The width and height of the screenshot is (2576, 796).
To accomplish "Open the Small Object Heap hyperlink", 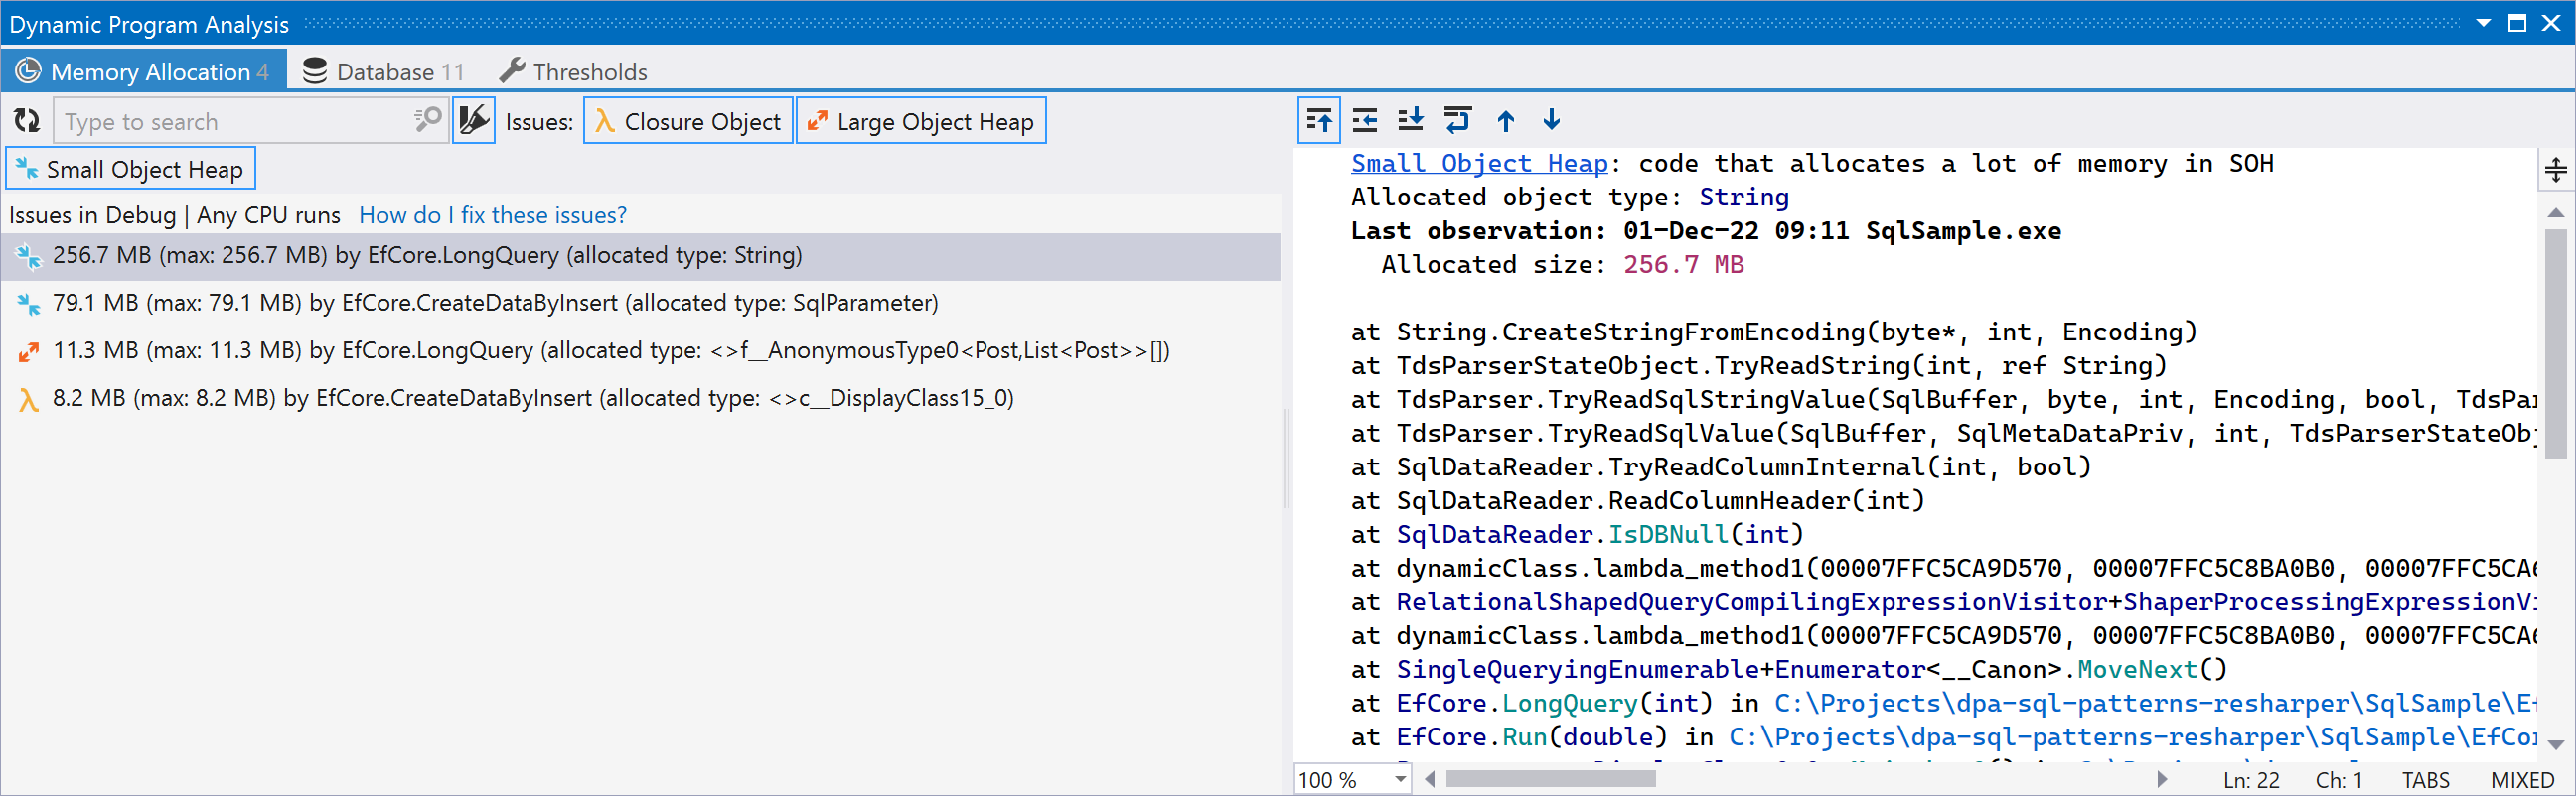I will pyautogui.click(x=1479, y=164).
